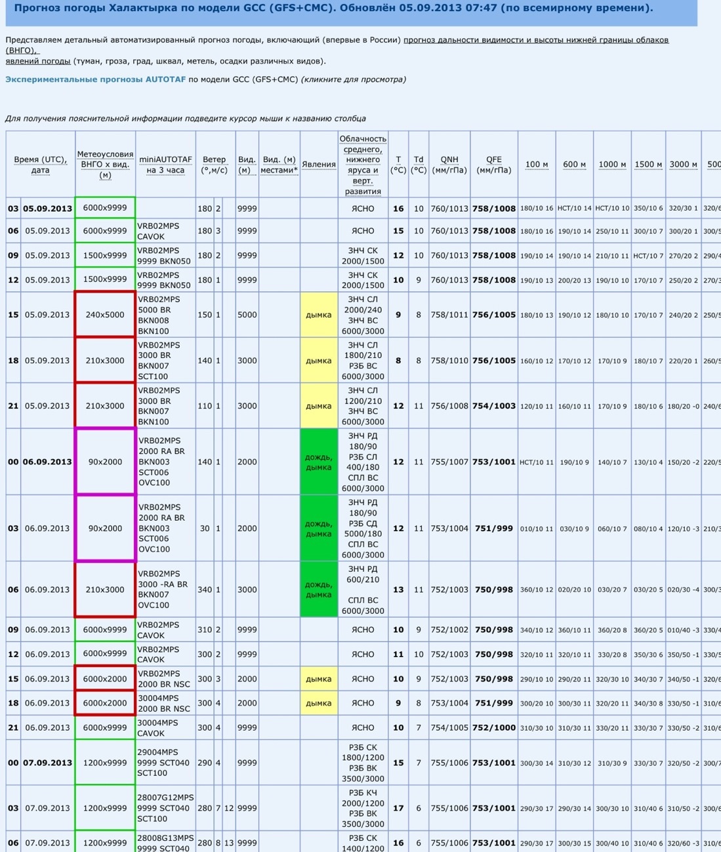Image resolution: width=721 pixels, height=852 pixels.
Task: Open прогноз дальности видимости link
Action: (x=535, y=40)
